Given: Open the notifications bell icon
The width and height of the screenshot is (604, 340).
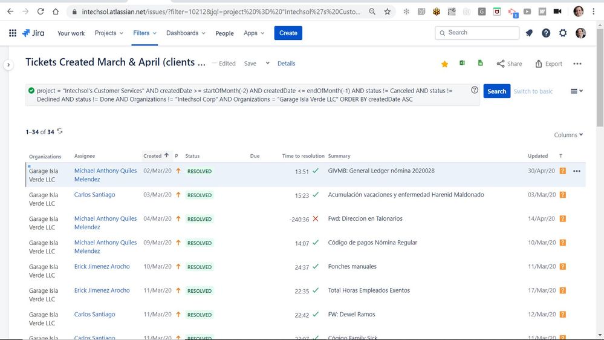Looking at the screenshot, I should [529, 33].
